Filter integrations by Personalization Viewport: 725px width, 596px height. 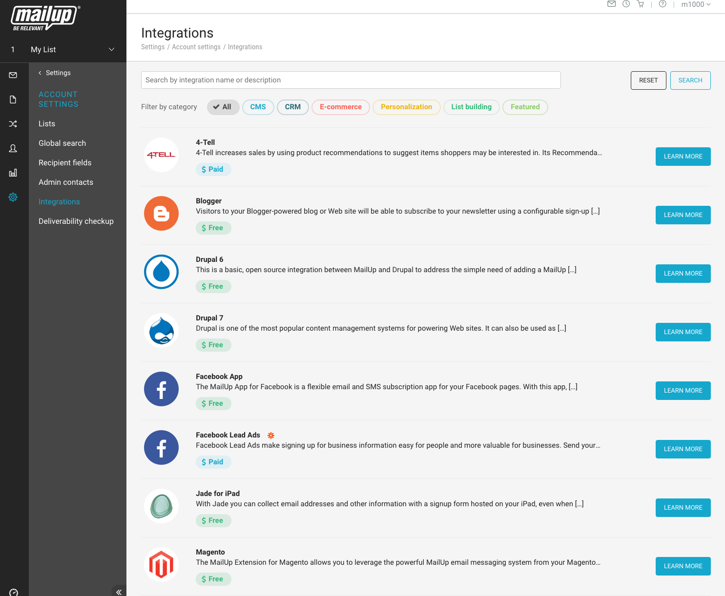pos(407,107)
